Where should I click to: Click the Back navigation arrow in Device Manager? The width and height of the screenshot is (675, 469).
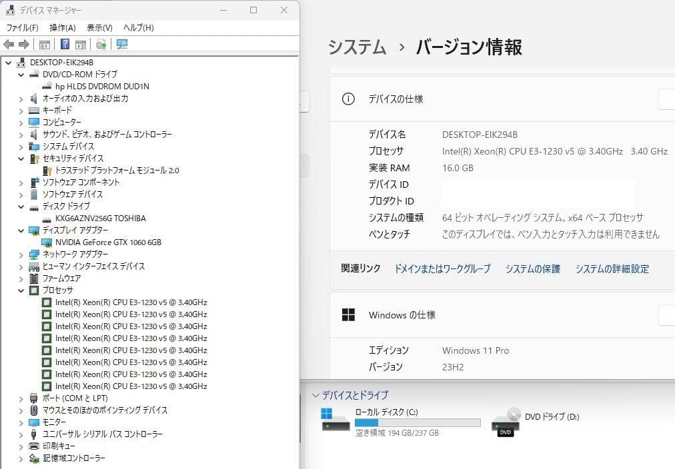(x=8, y=44)
